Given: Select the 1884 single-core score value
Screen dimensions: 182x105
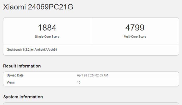Looking at the screenshot, I should (x=47, y=28).
